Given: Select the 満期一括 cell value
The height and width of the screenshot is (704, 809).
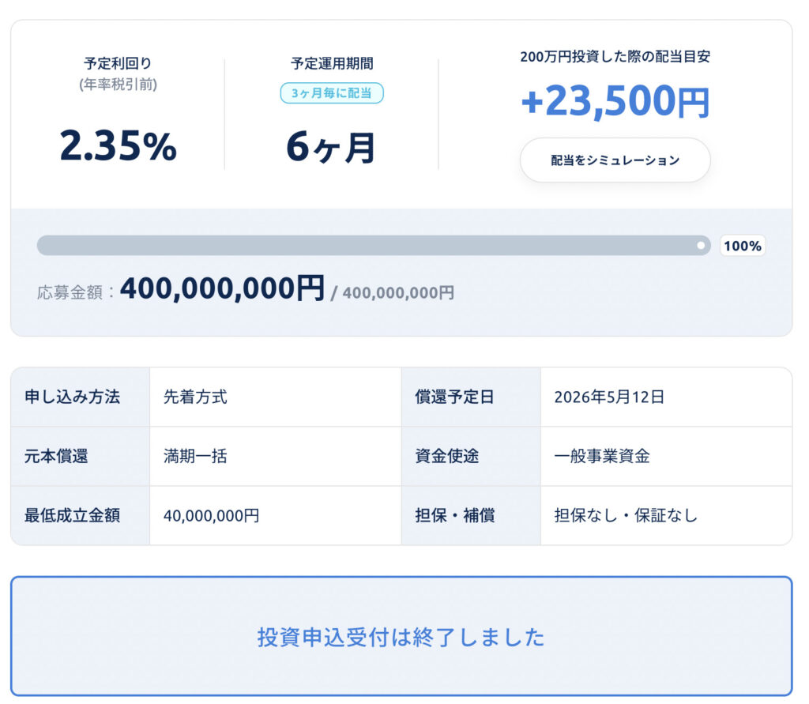Looking at the screenshot, I should [x=195, y=456].
